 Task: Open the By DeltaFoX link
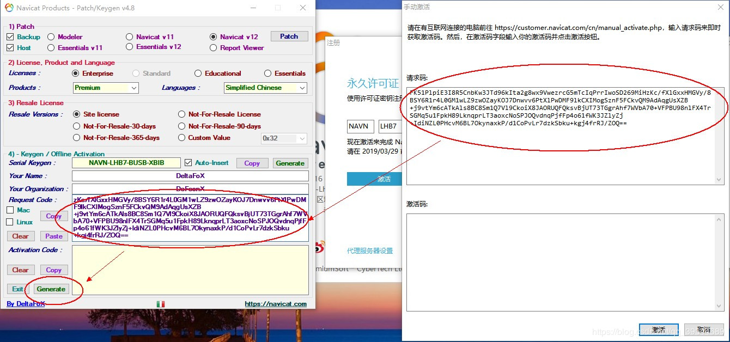tap(26, 304)
